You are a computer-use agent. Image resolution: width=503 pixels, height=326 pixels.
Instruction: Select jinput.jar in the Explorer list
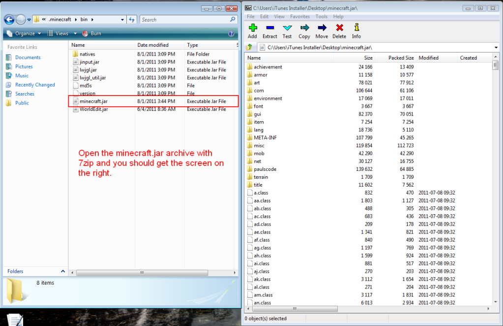pos(86,62)
